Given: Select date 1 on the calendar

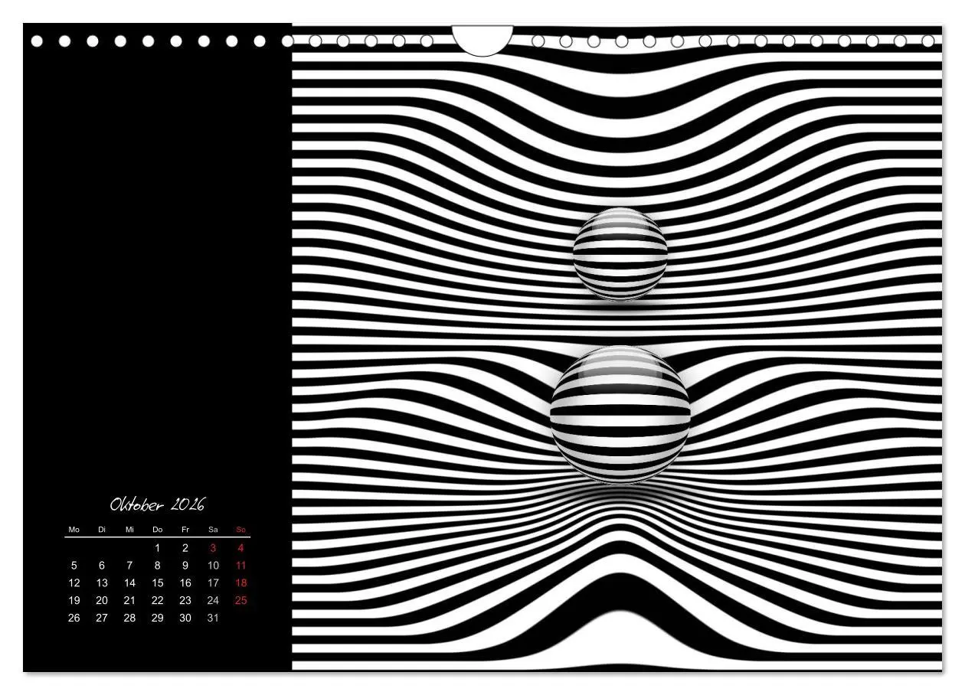Looking at the screenshot, I should pos(157,548).
